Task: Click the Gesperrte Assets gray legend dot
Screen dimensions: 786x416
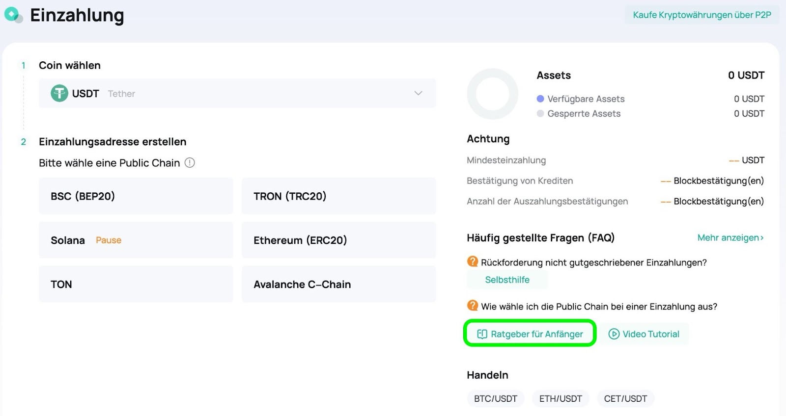Action: 540,113
